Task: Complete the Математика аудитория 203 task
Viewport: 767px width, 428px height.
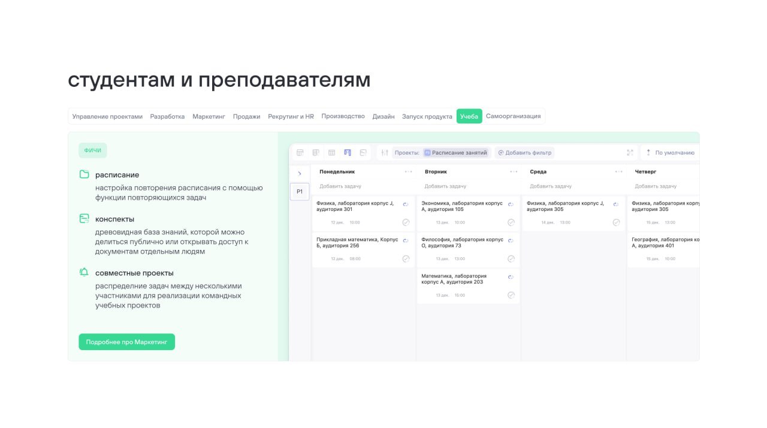Action: (511, 295)
